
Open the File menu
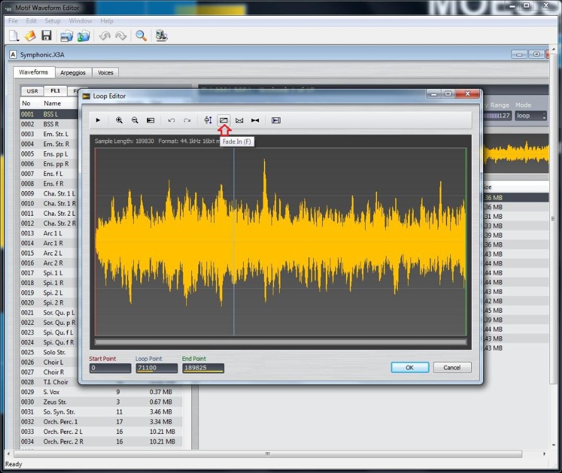[13, 21]
